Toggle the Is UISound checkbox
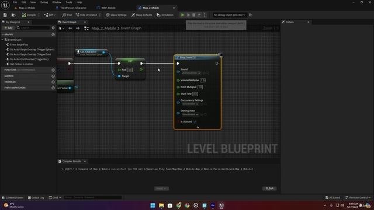 click(x=195, y=122)
